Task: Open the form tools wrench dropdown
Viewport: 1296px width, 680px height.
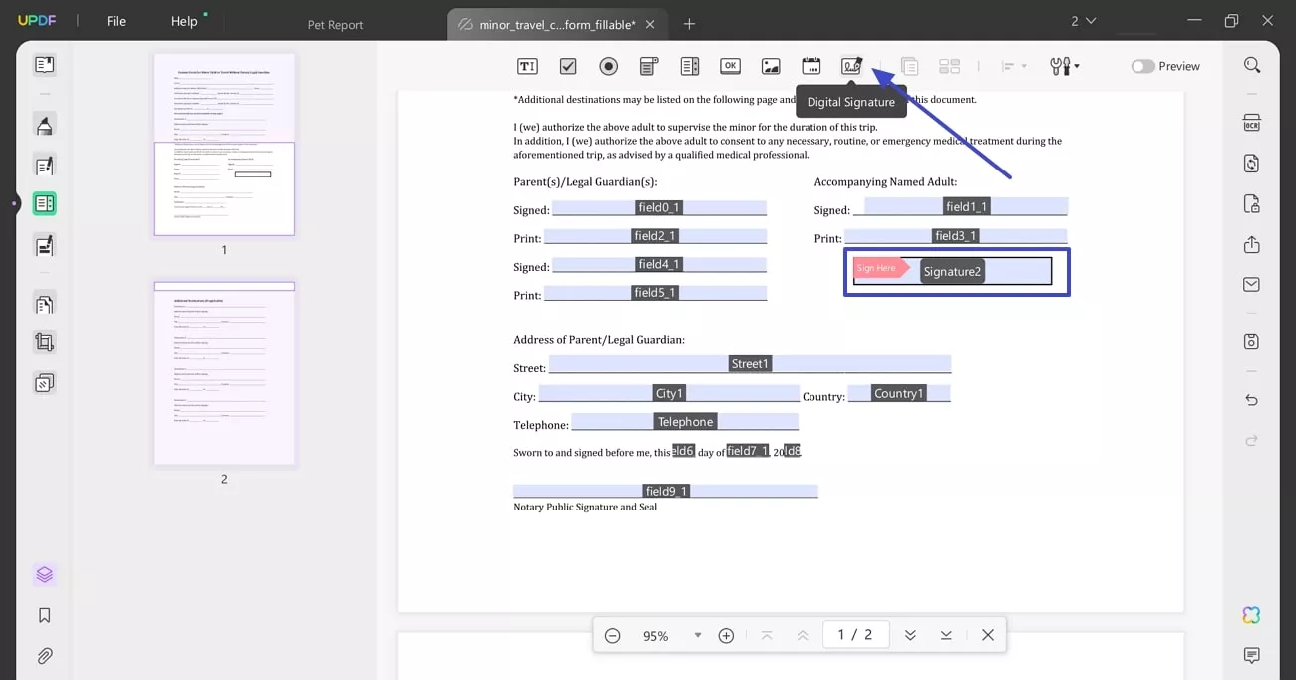Action: pyautogui.click(x=1064, y=66)
